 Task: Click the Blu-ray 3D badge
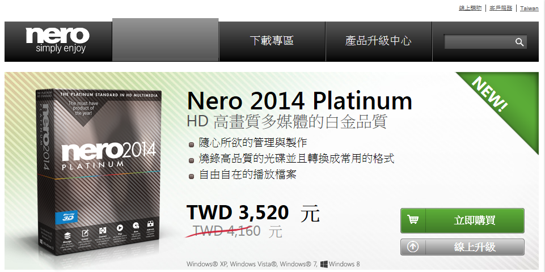66,218
